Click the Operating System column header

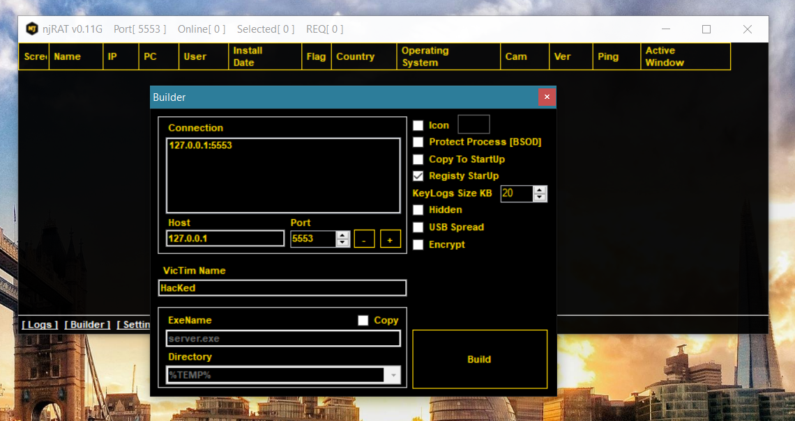448,56
